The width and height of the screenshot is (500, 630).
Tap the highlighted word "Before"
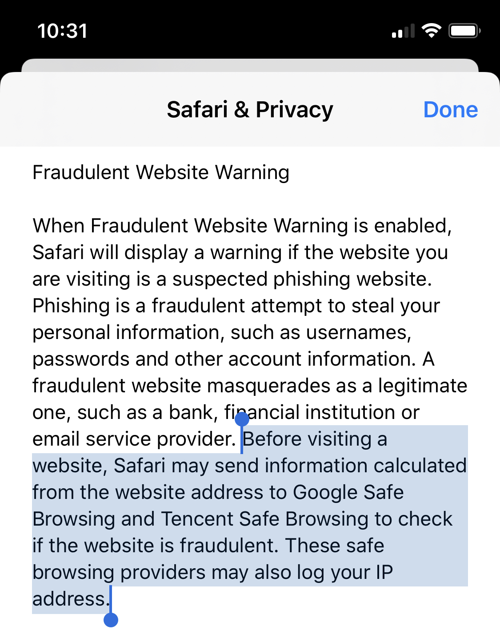272,439
